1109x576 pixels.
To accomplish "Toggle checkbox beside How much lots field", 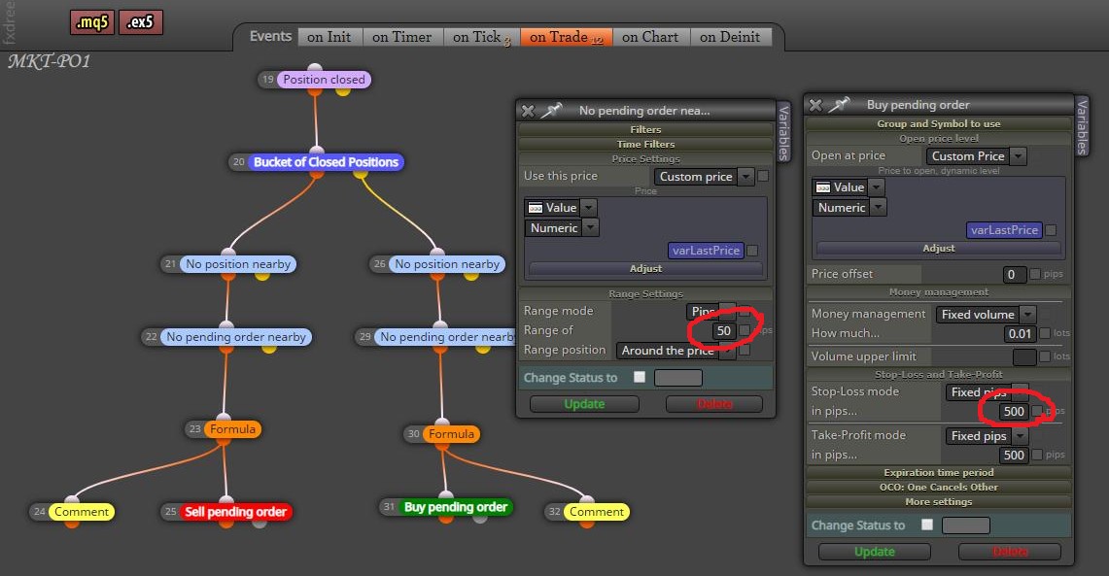I will (x=1045, y=333).
